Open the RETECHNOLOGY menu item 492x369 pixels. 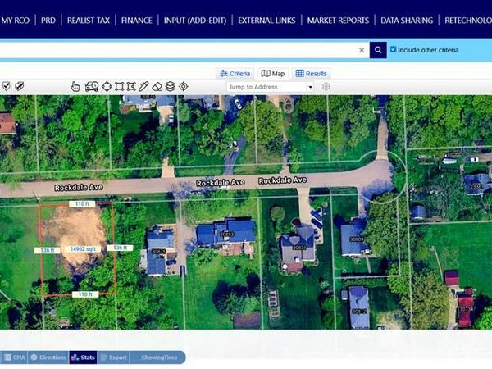[x=468, y=20]
